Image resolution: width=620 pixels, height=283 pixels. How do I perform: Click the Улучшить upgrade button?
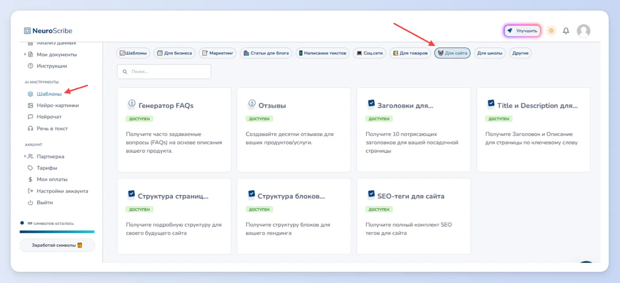click(522, 31)
